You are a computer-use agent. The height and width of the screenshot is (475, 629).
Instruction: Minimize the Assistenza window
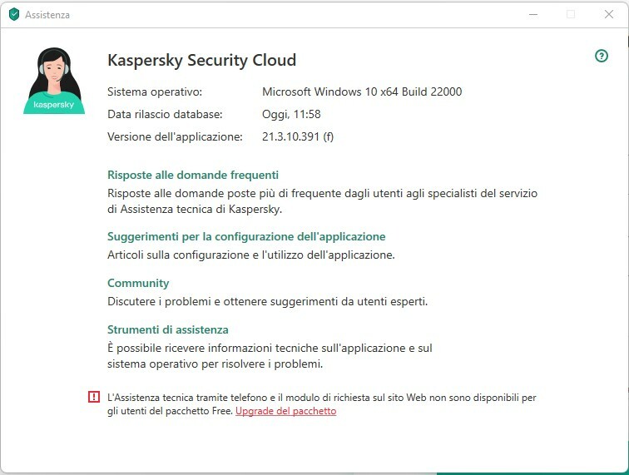click(534, 14)
